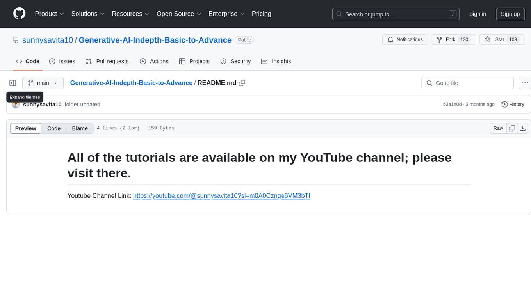
Task: Open the Security tab
Action: [x=235, y=61]
